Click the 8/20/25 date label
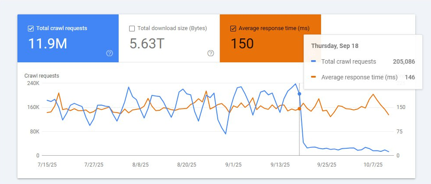Image resolution: width=431 pixels, height=184 pixels. coord(187,164)
